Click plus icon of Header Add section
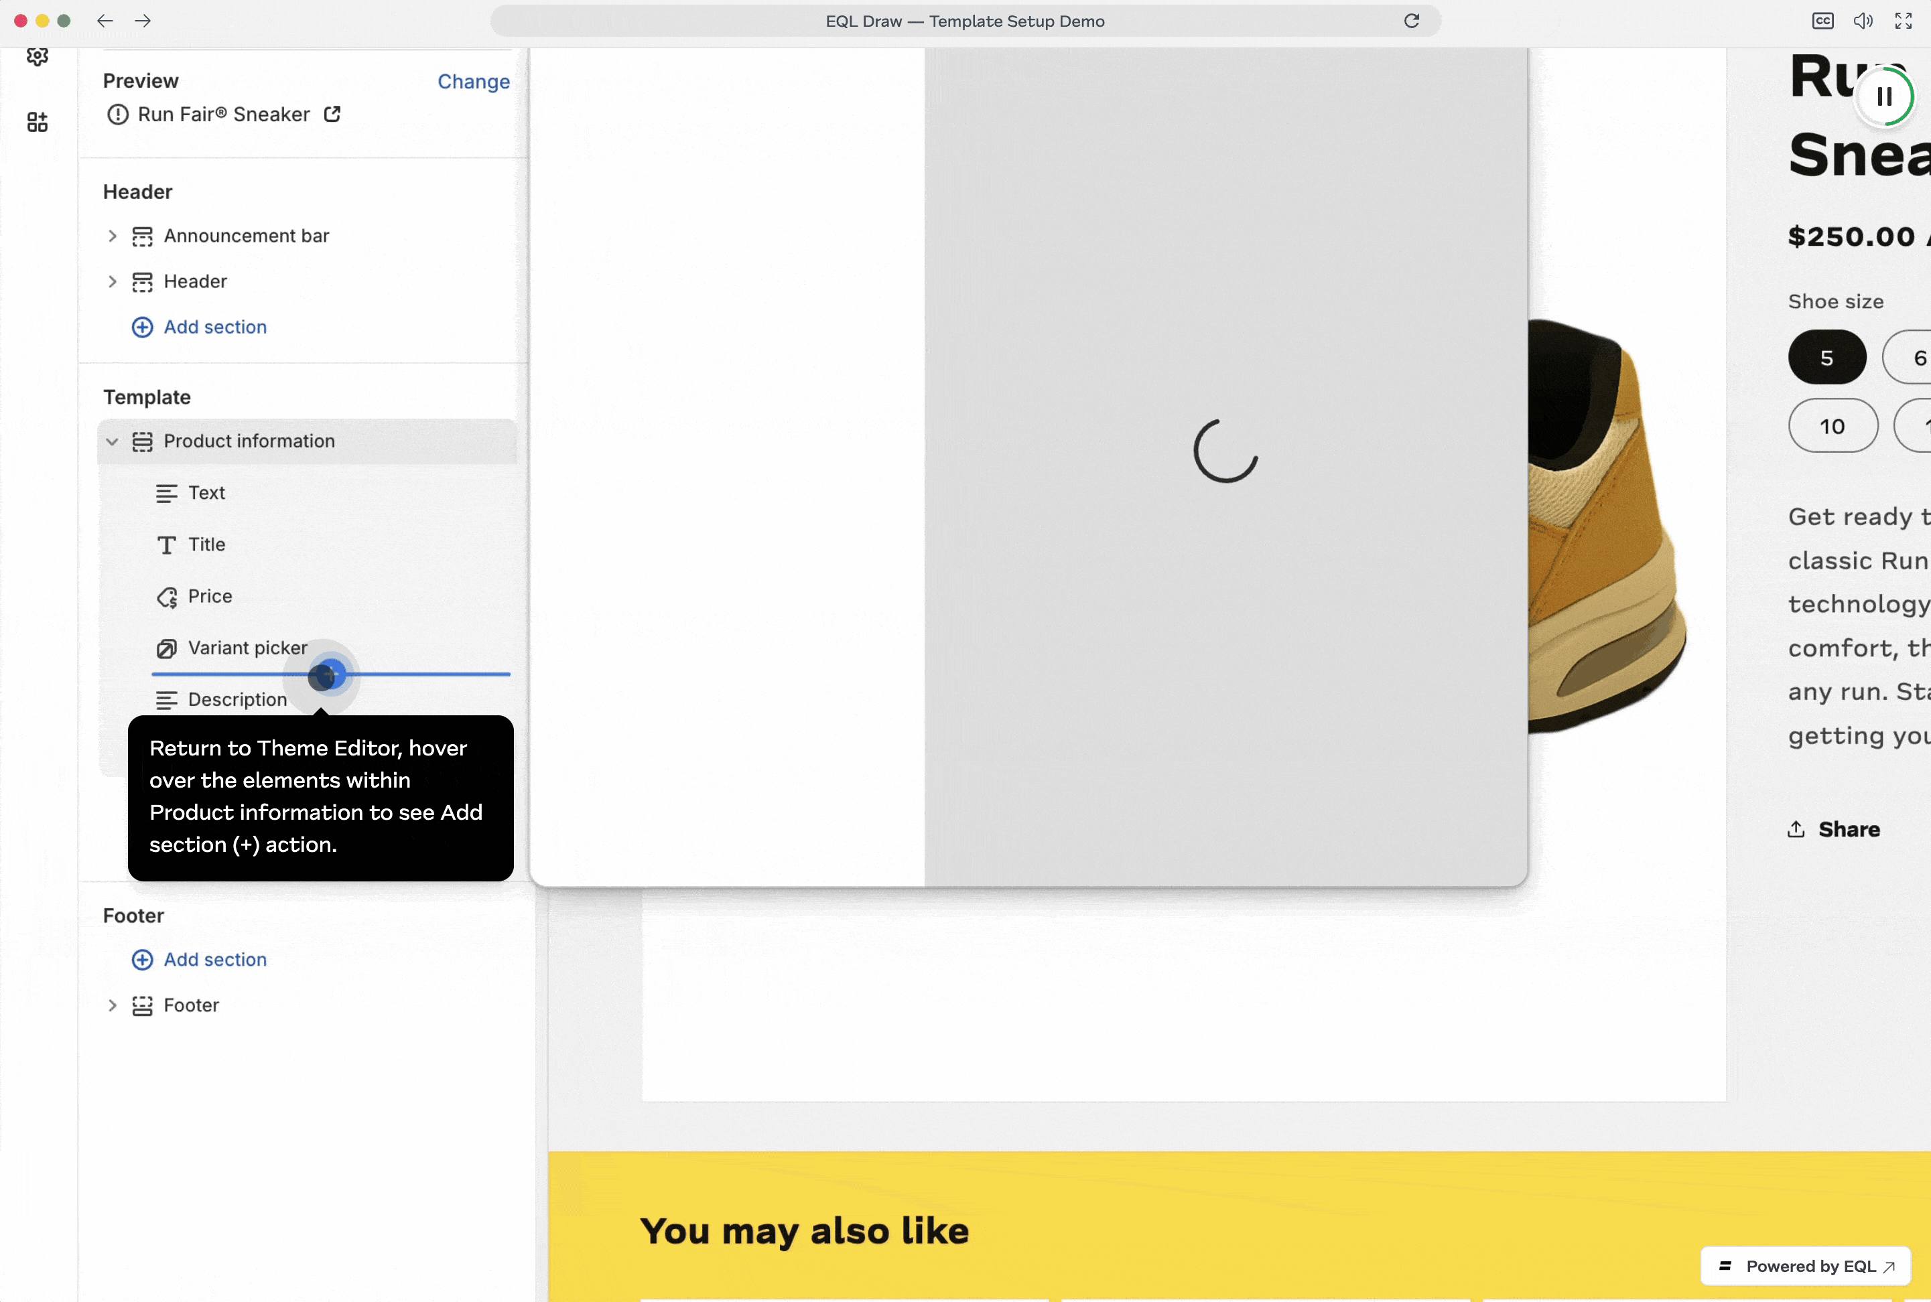 coord(143,327)
